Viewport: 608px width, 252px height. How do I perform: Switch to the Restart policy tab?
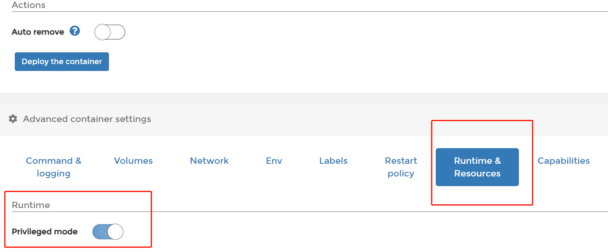[x=401, y=167]
